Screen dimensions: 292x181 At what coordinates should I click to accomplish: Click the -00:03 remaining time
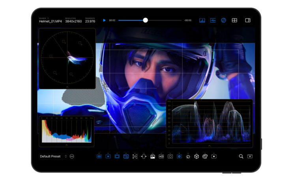188,20
